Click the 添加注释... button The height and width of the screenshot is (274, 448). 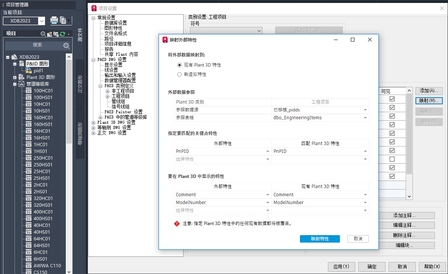404,215
